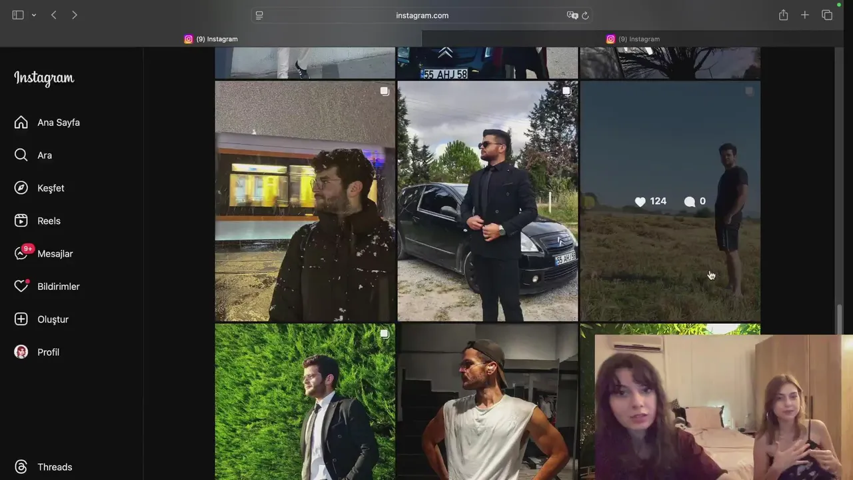This screenshot has height=480, width=853.
Task: Click the instagram.com address field
Action: tap(422, 15)
